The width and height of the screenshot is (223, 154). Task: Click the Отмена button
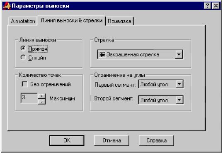pos(111,140)
